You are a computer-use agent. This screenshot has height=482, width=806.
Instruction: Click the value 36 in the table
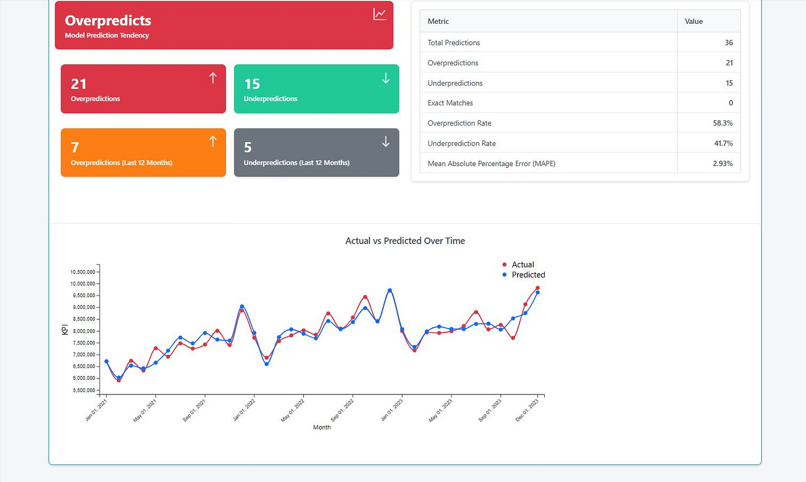click(729, 43)
